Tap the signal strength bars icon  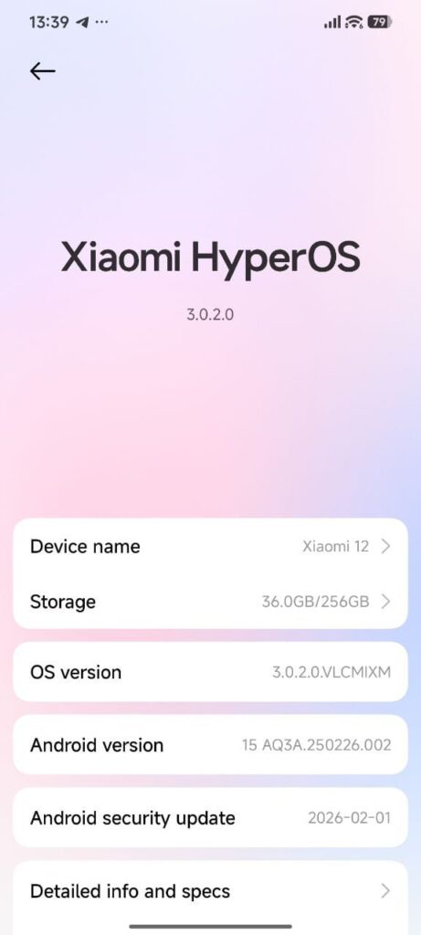tap(332, 23)
